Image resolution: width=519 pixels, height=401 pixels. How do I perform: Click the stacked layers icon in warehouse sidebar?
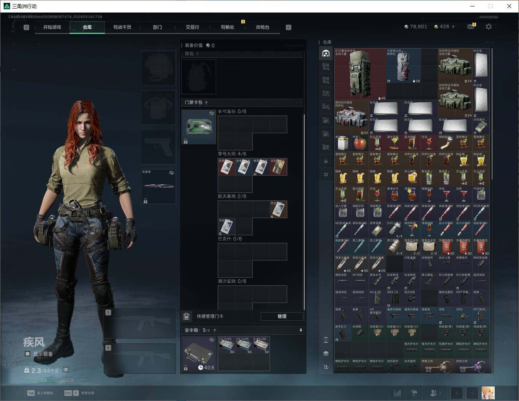326,353
